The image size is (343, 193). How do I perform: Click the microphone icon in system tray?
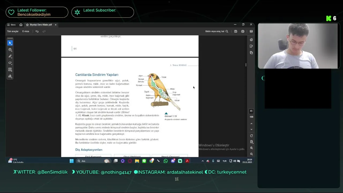[213, 161]
